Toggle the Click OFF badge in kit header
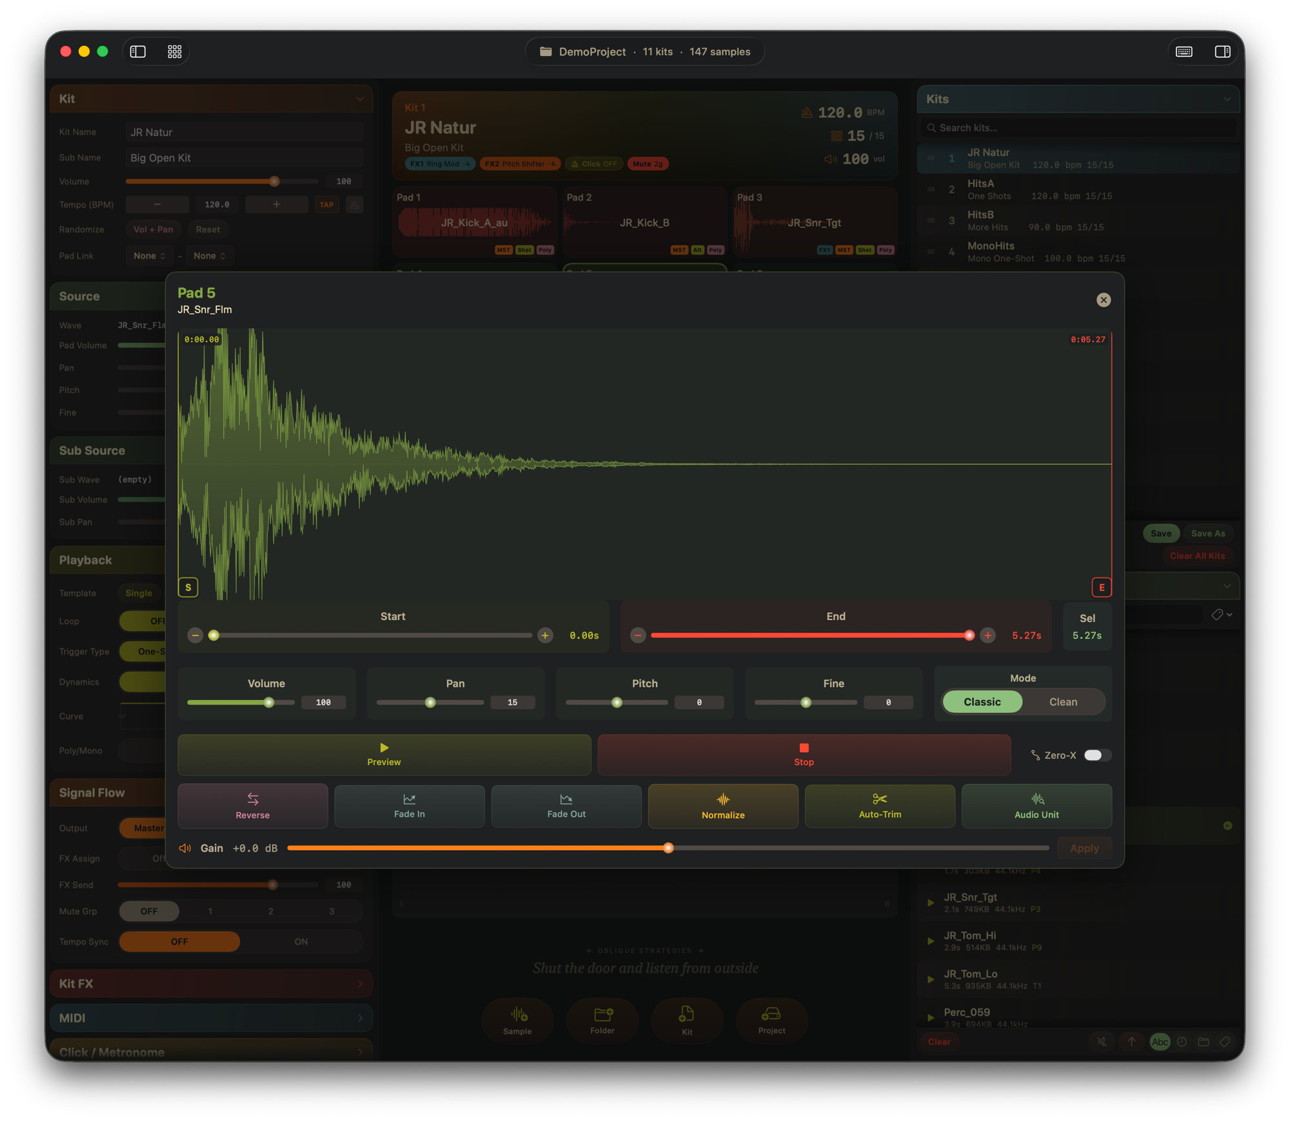The height and width of the screenshot is (1121, 1290). click(x=594, y=164)
